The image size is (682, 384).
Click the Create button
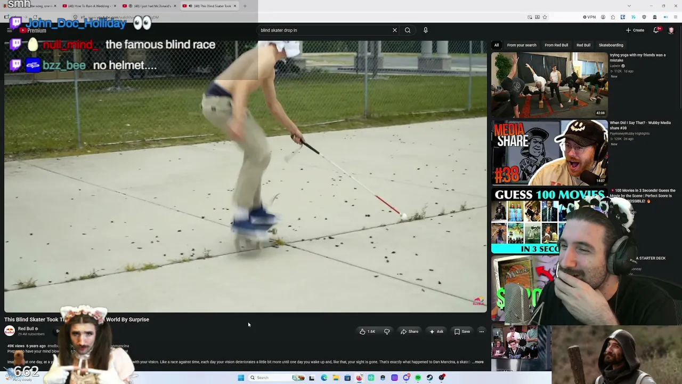(635, 30)
